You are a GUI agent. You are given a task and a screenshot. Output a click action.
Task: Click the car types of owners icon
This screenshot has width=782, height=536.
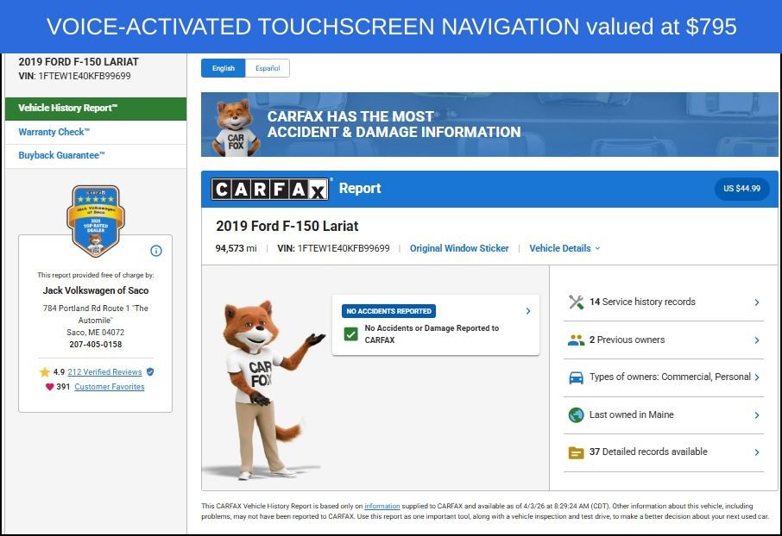577,377
